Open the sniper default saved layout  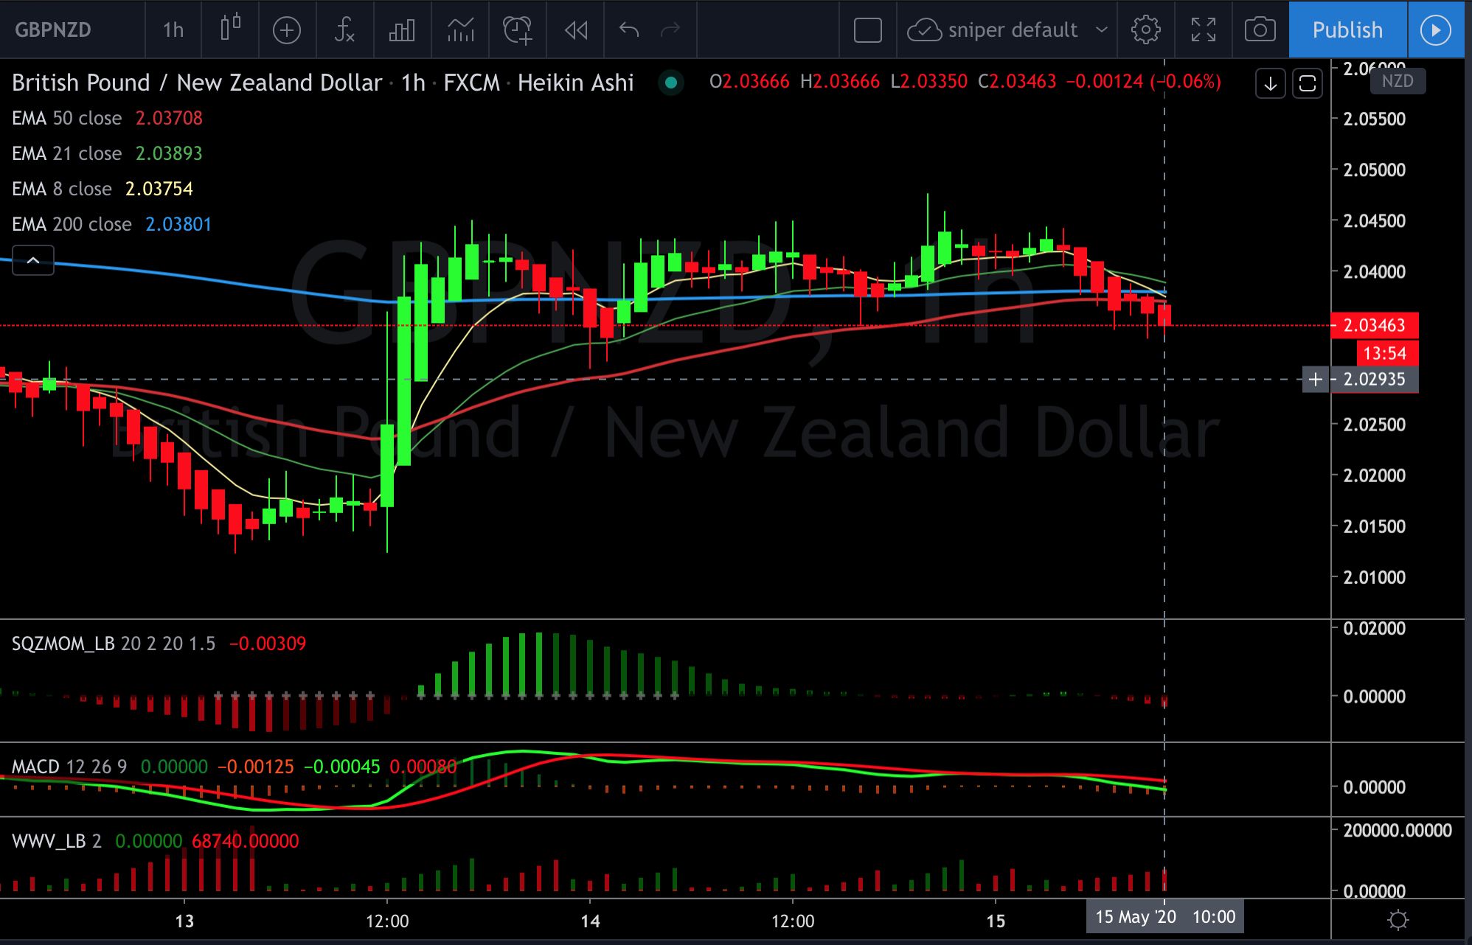point(993,30)
